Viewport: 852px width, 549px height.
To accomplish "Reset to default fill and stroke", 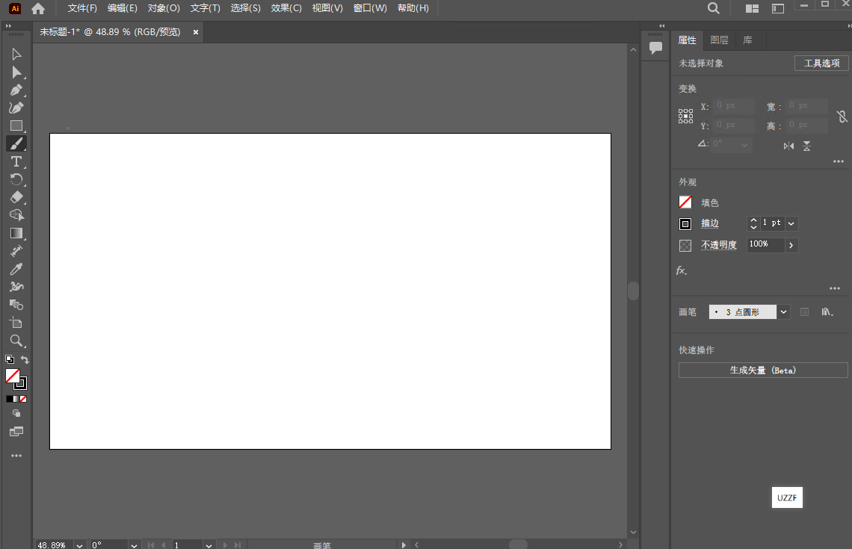I will [x=9, y=359].
